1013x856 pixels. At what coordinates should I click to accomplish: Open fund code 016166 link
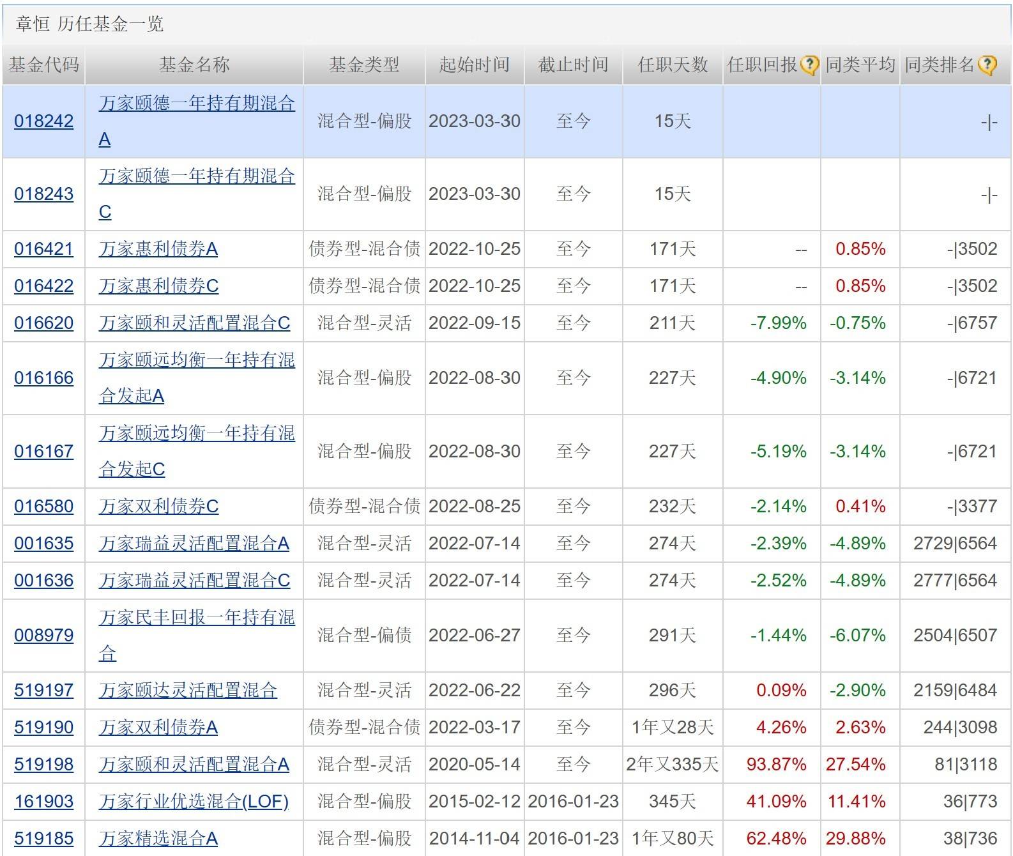click(x=43, y=378)
